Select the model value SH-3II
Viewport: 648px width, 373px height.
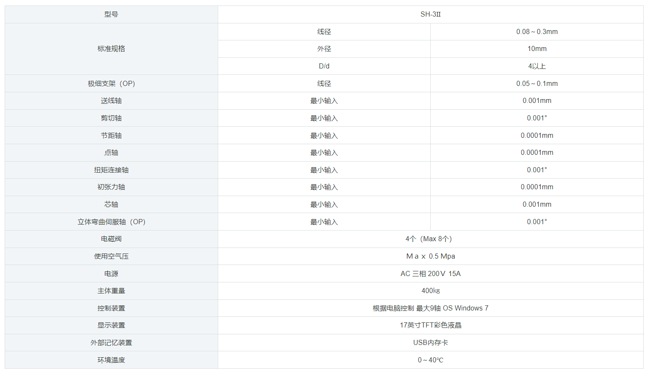(x=430, y=14)
